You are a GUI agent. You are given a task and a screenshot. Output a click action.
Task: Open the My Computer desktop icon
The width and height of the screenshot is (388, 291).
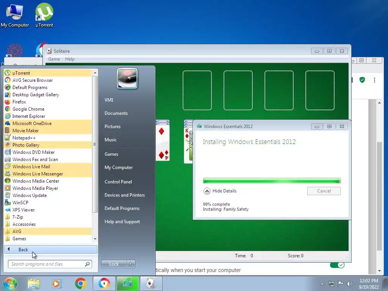[x=15, y=15]
